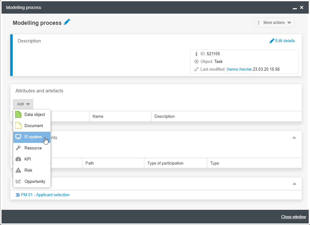Screen dimensions: 310x225
Task: Select Opportunity menu entry
Action: [x=35, y=181]
